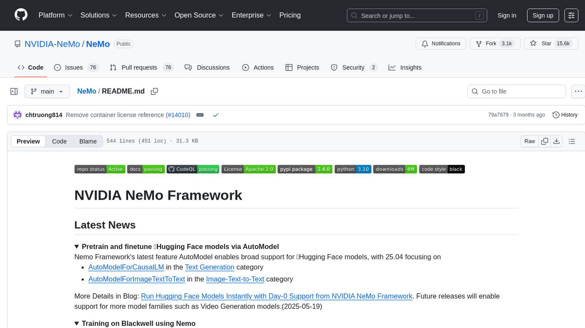
Task: Open more file actions menu
Action: coord(578,91)
